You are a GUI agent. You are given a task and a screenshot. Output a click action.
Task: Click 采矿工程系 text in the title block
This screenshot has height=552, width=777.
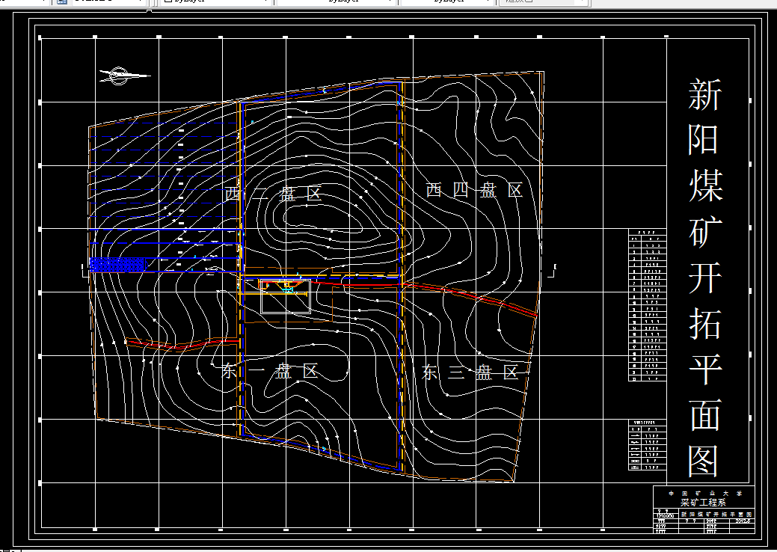click(x=703, y=502)
